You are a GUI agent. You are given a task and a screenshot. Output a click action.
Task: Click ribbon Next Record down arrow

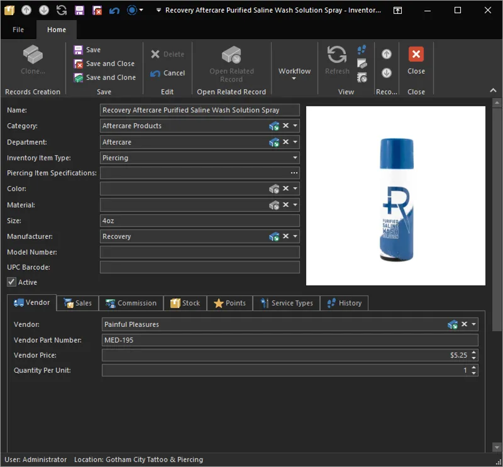tap(387, 73)
